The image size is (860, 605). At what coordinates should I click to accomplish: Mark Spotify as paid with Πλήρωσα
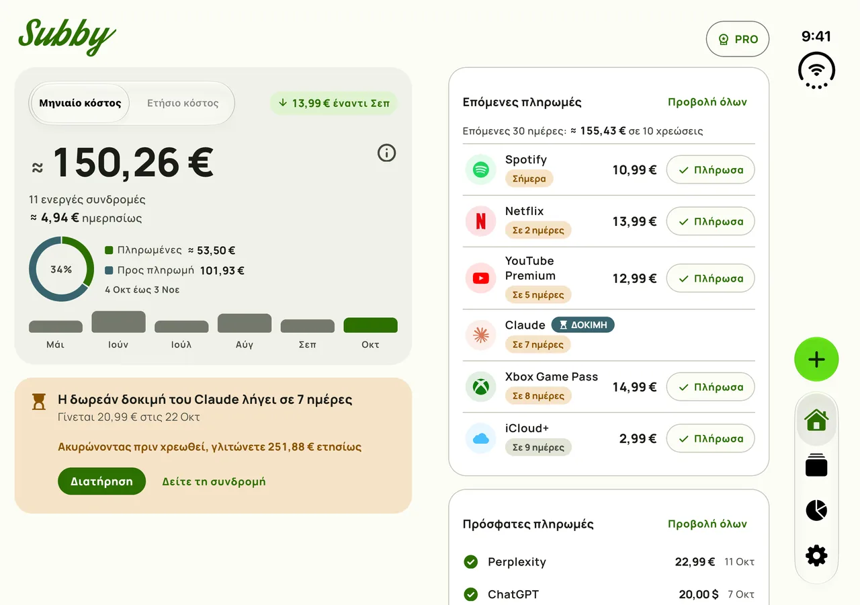[x=710, y=170]
